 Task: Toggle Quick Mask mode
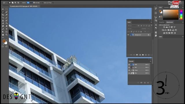pos(3,47)
